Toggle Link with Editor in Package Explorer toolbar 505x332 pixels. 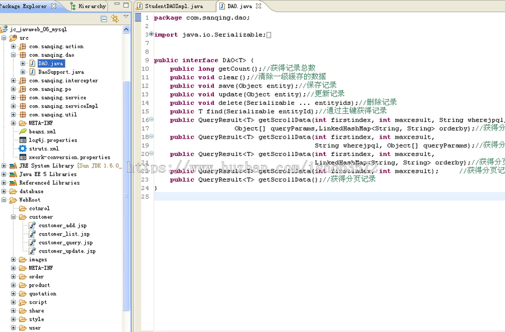pos(114,18)
